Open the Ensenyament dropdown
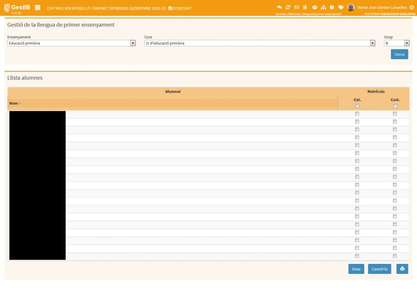 132,43
